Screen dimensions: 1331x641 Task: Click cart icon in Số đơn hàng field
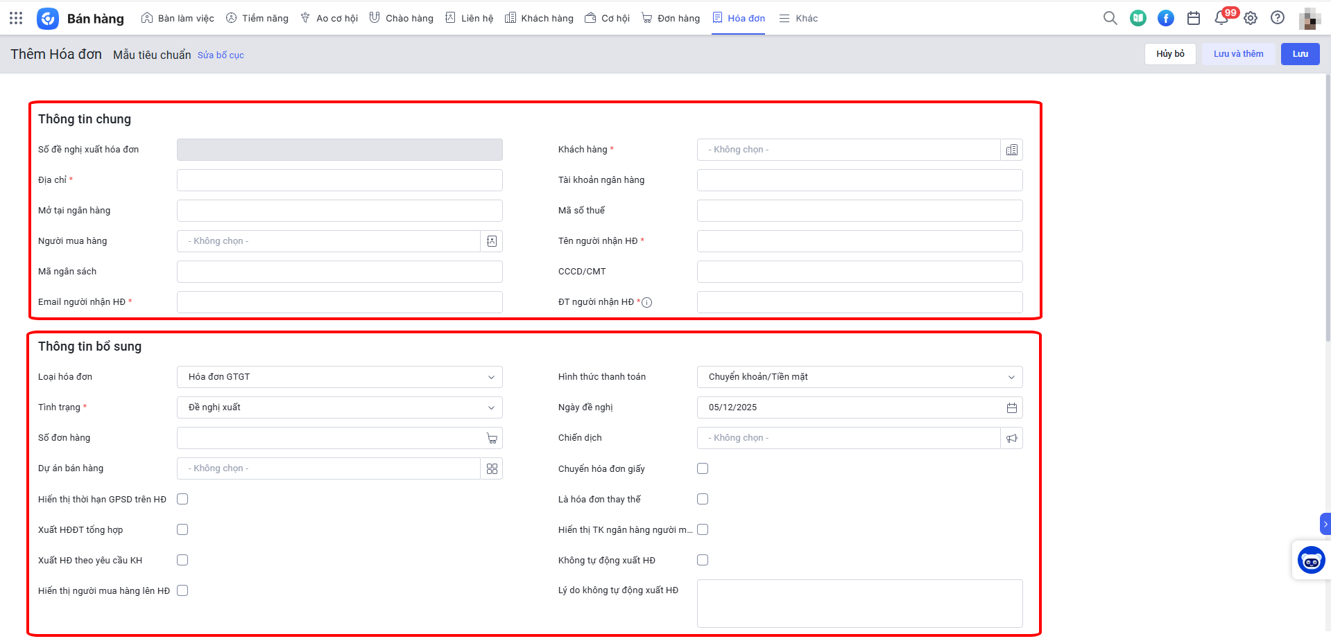click(x=492, y=438)
